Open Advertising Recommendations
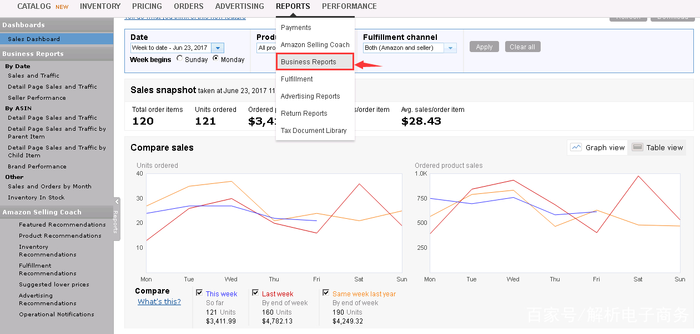 pyautogui.click(x=48, y=300)
